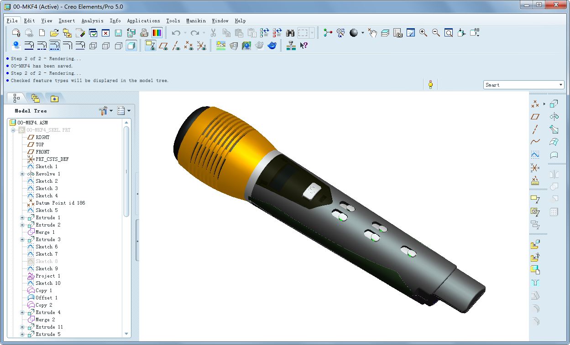This screenshot has width=570, height=345.
Task: Toggle No Hidden display mode
Action: [x=119, y=46]
